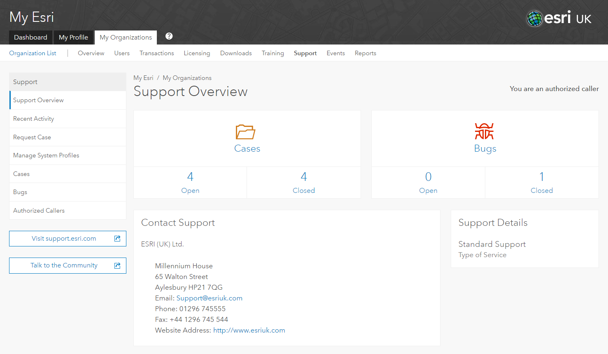Click the Cases card title link
Image resolution: width=608 pixels, height=354 pixels.
247,148
